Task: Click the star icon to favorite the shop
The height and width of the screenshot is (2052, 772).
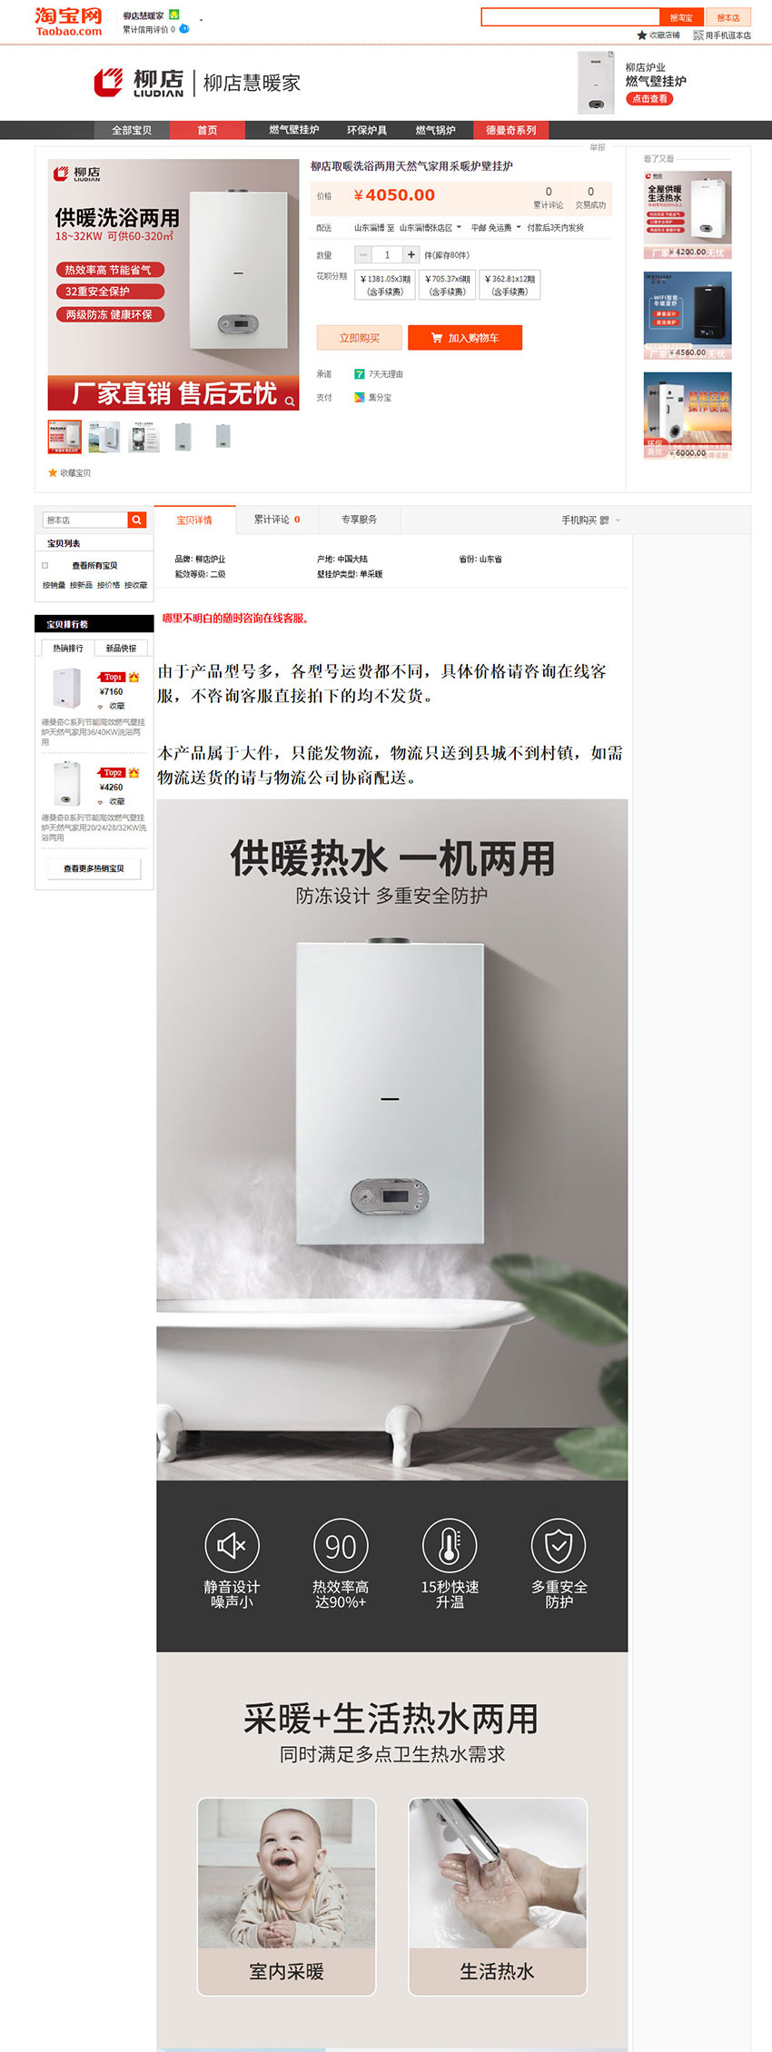Action: (642, 35)
